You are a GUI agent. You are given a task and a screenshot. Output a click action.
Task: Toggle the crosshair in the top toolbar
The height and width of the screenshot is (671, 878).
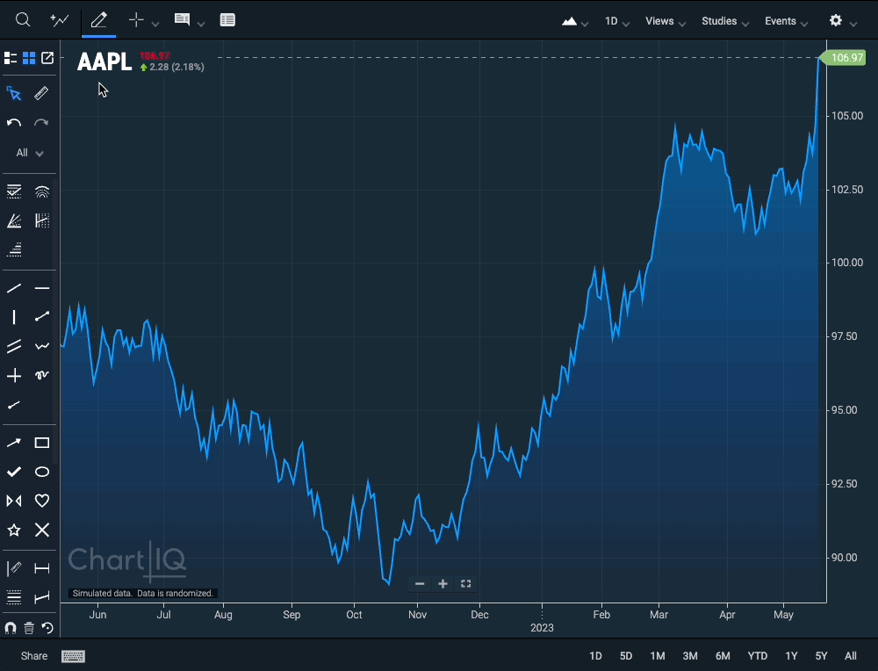(136, 20)
